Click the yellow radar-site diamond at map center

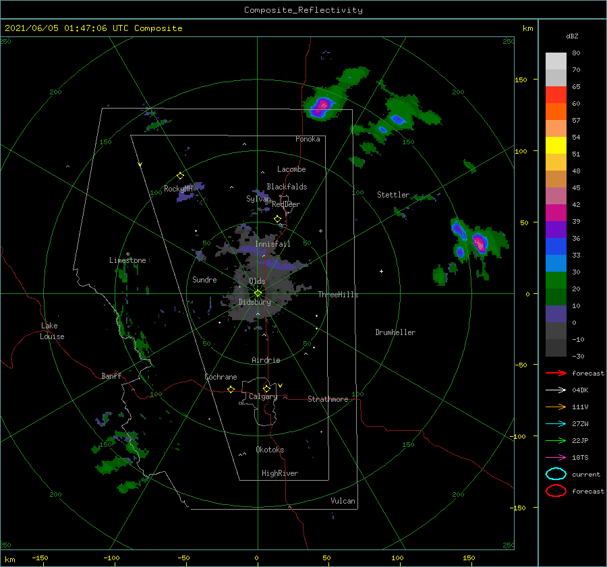pos(258,293)
